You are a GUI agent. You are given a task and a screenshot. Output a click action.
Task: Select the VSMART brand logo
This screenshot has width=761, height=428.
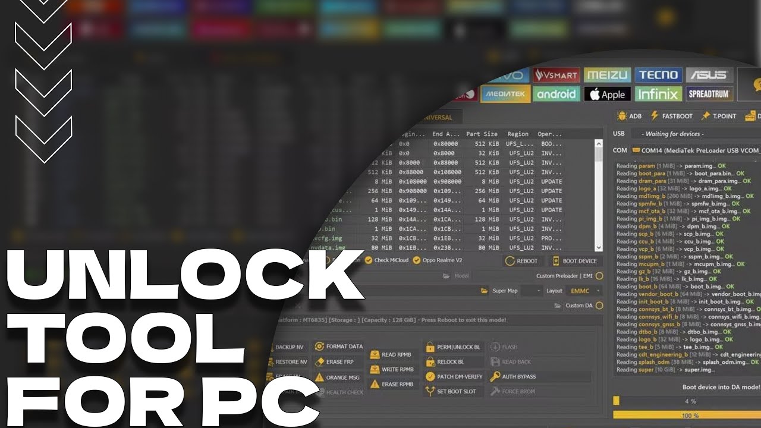point(556,75)
